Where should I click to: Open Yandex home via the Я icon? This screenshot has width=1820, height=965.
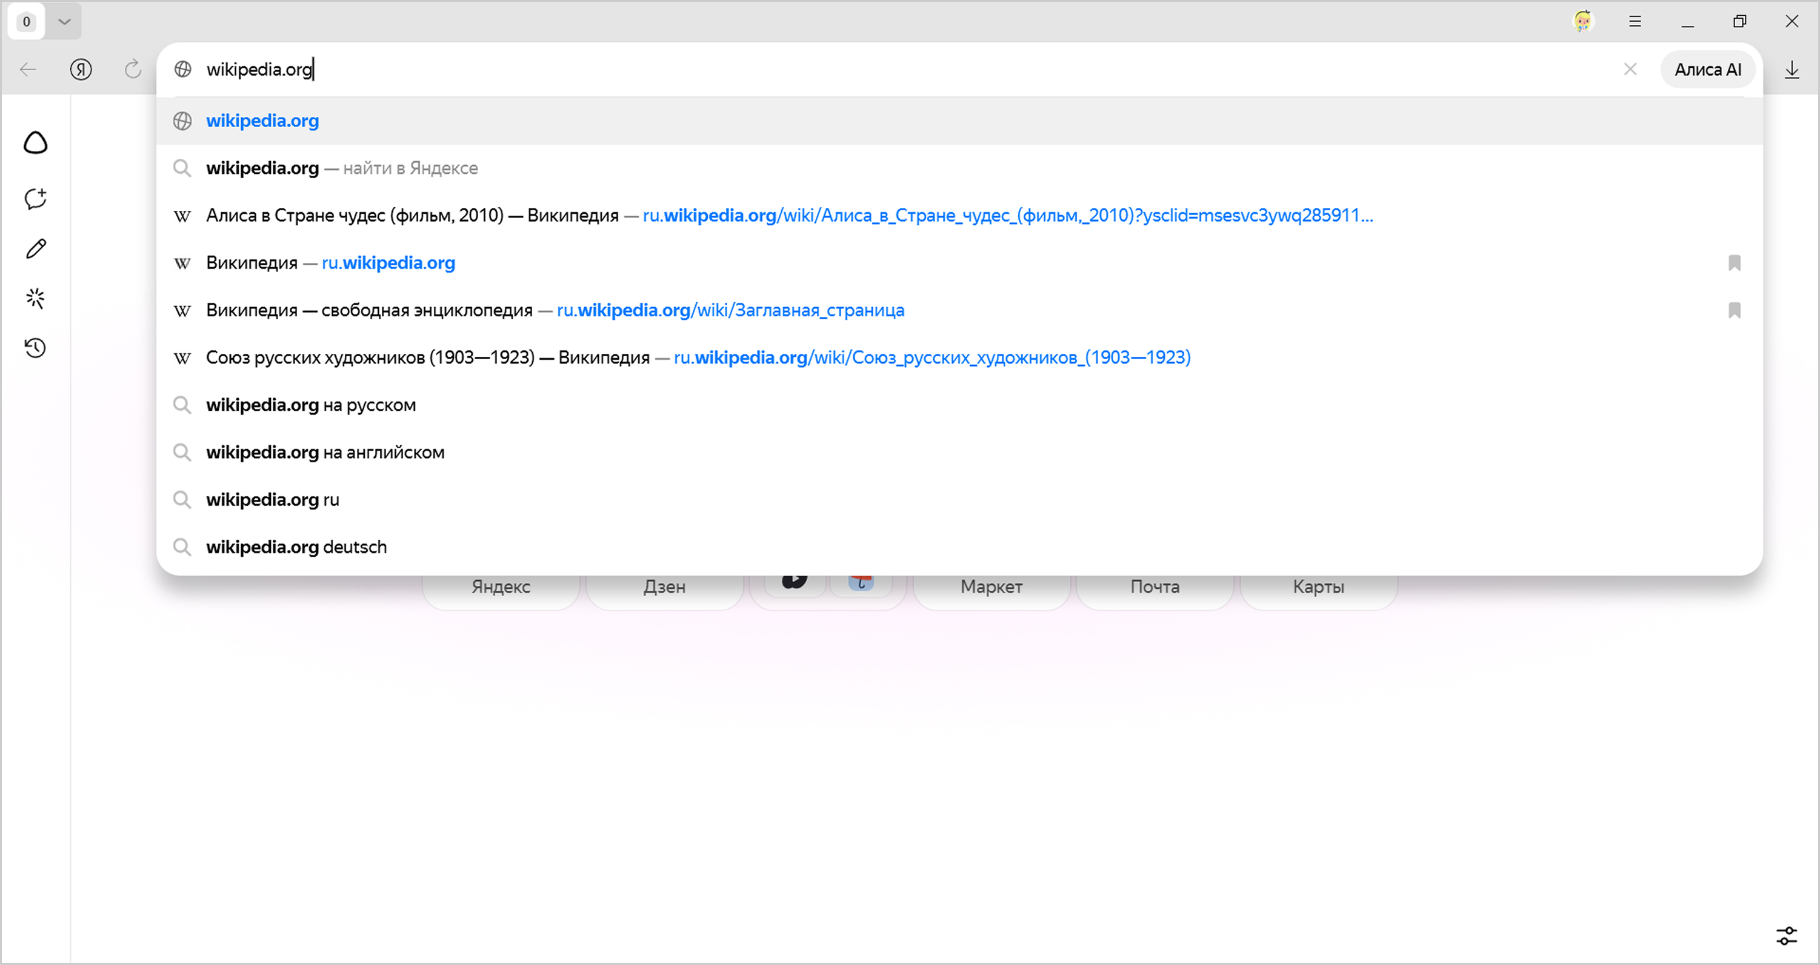(x=81, y=69)
